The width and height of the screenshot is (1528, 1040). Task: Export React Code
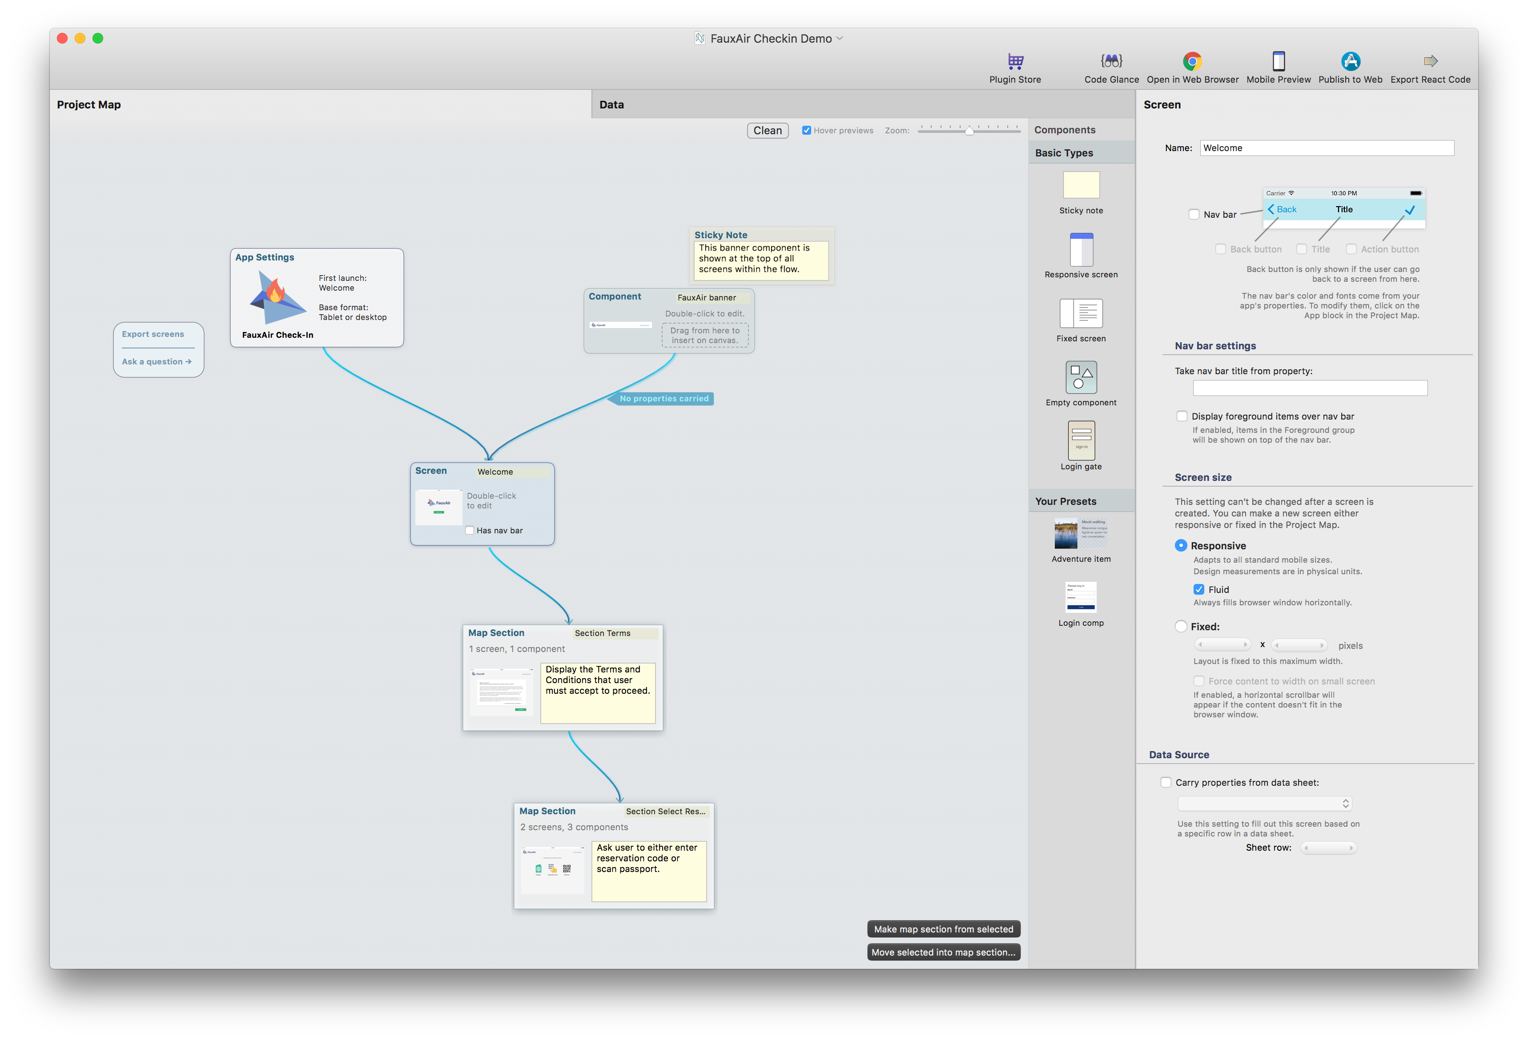[x=1431, y=61]
